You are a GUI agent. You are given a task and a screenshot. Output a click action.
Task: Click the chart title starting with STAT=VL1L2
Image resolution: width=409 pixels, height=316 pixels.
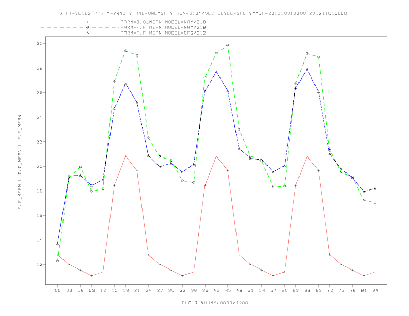coord(203,13)
